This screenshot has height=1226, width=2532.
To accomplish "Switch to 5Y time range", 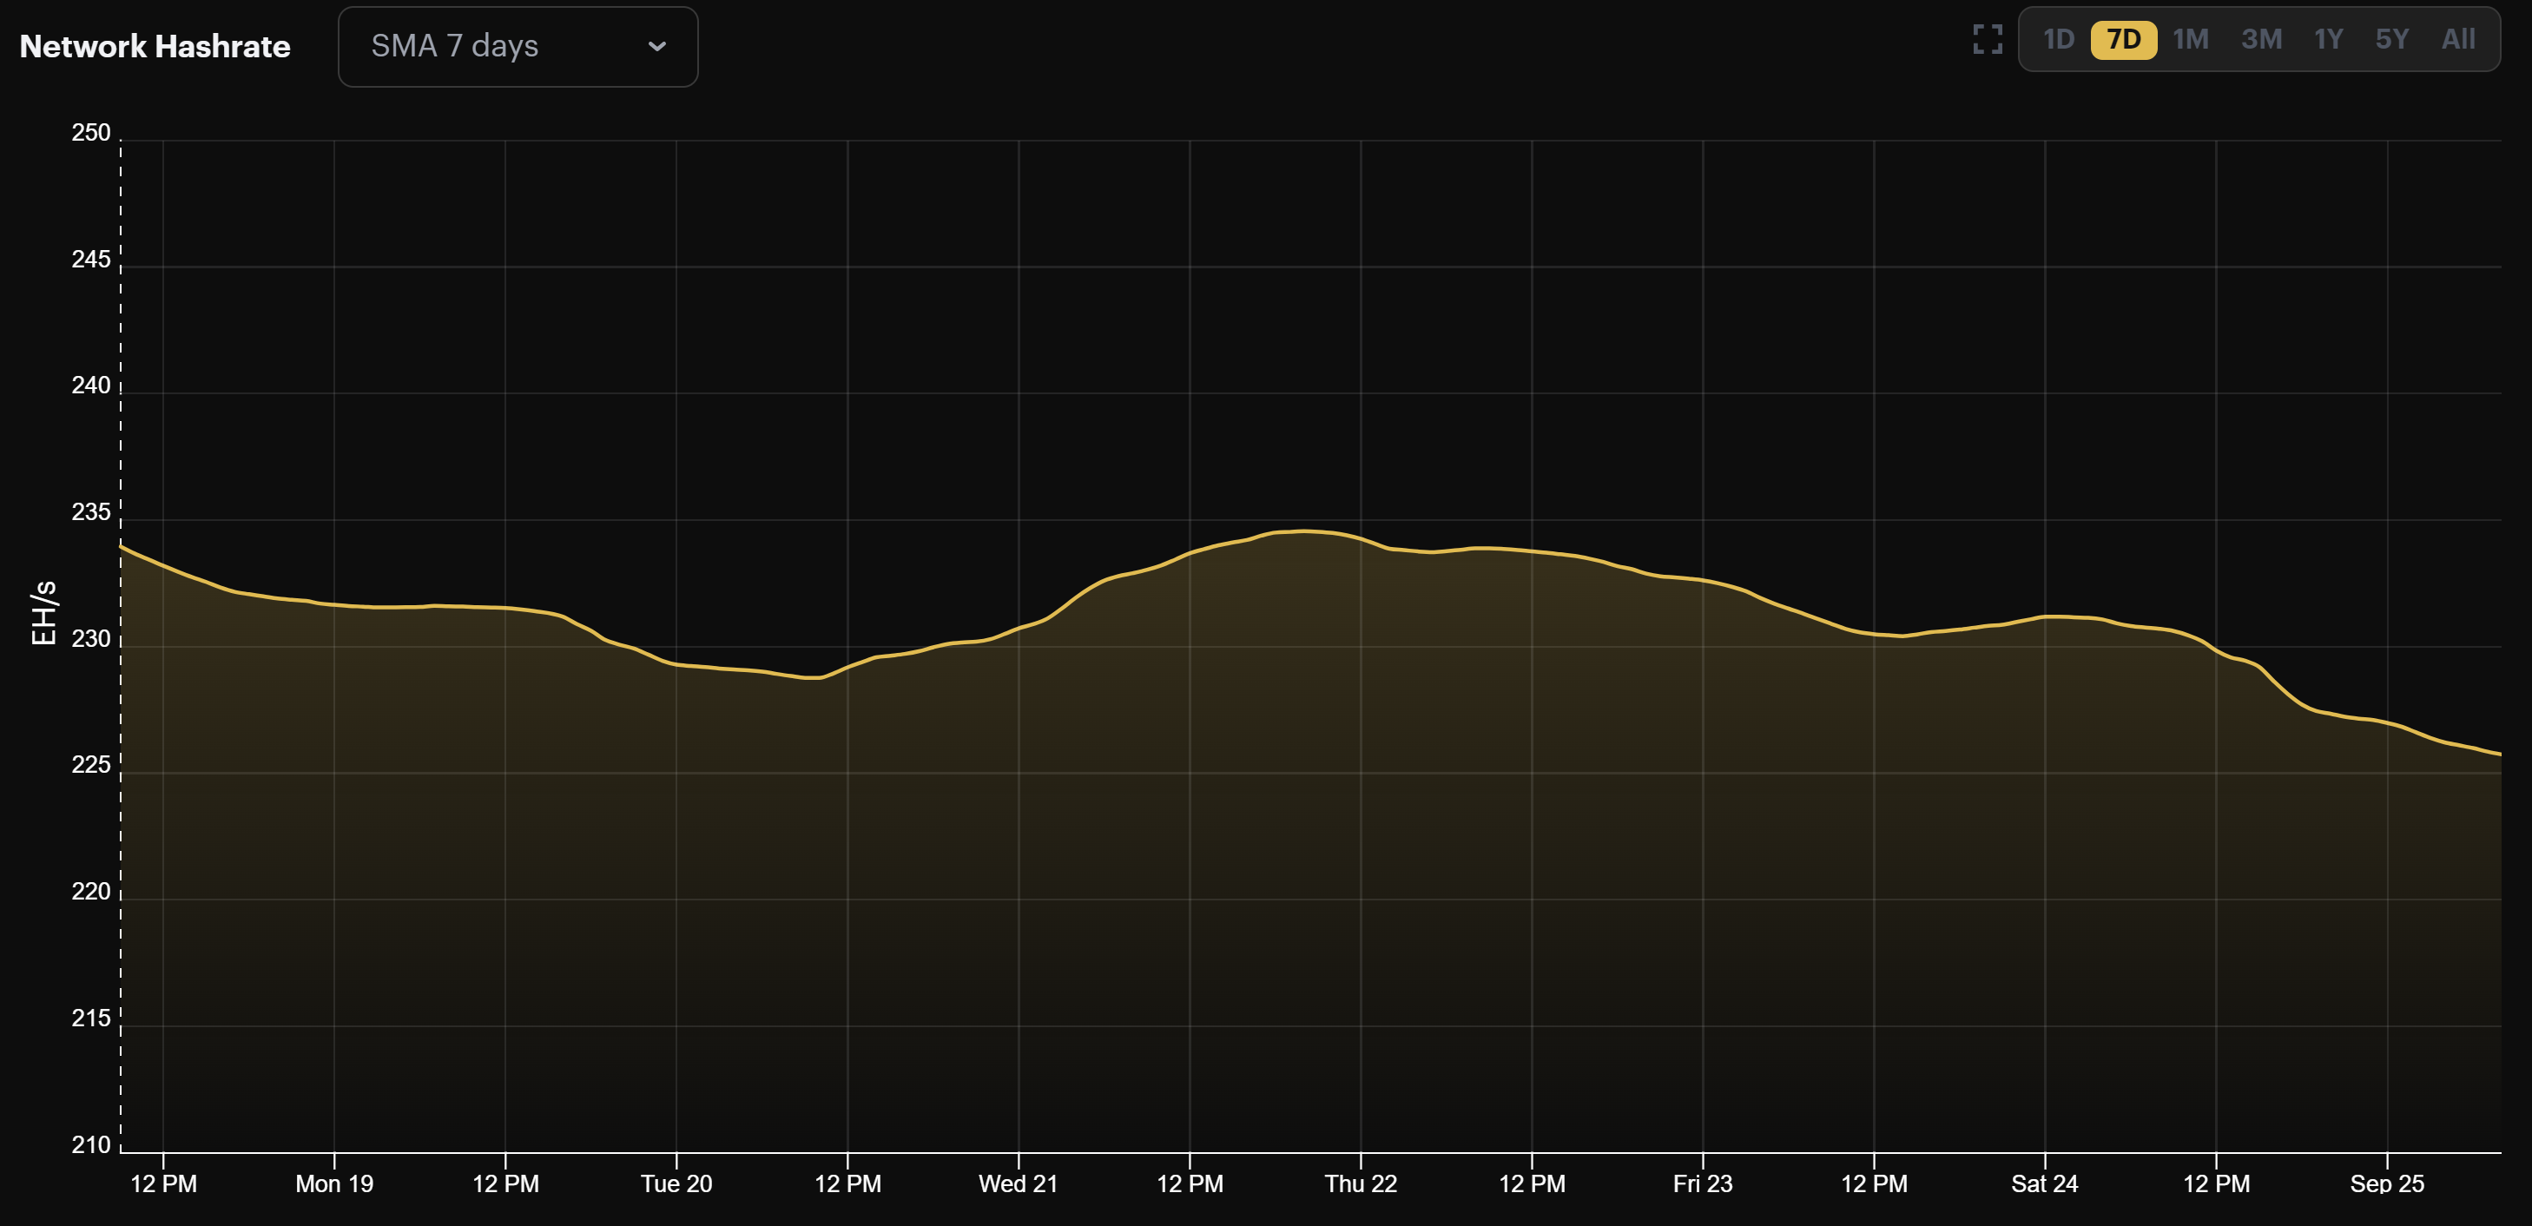I will (x=2391, y=39).
